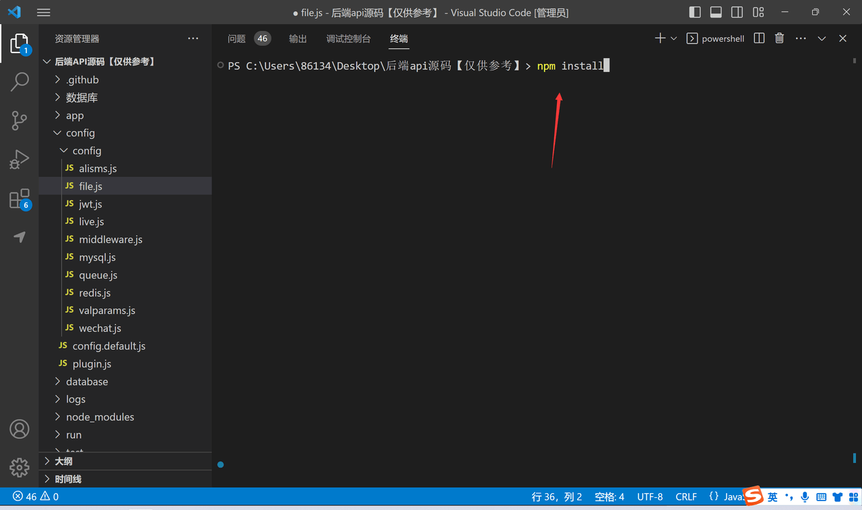Open mysql.js file
The width and height of the screenshot is (862, 510).
tap(125, 257)
